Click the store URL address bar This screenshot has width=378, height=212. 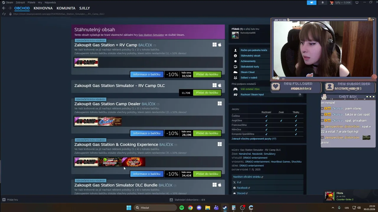pyautogui.click(x=59, y=14)
